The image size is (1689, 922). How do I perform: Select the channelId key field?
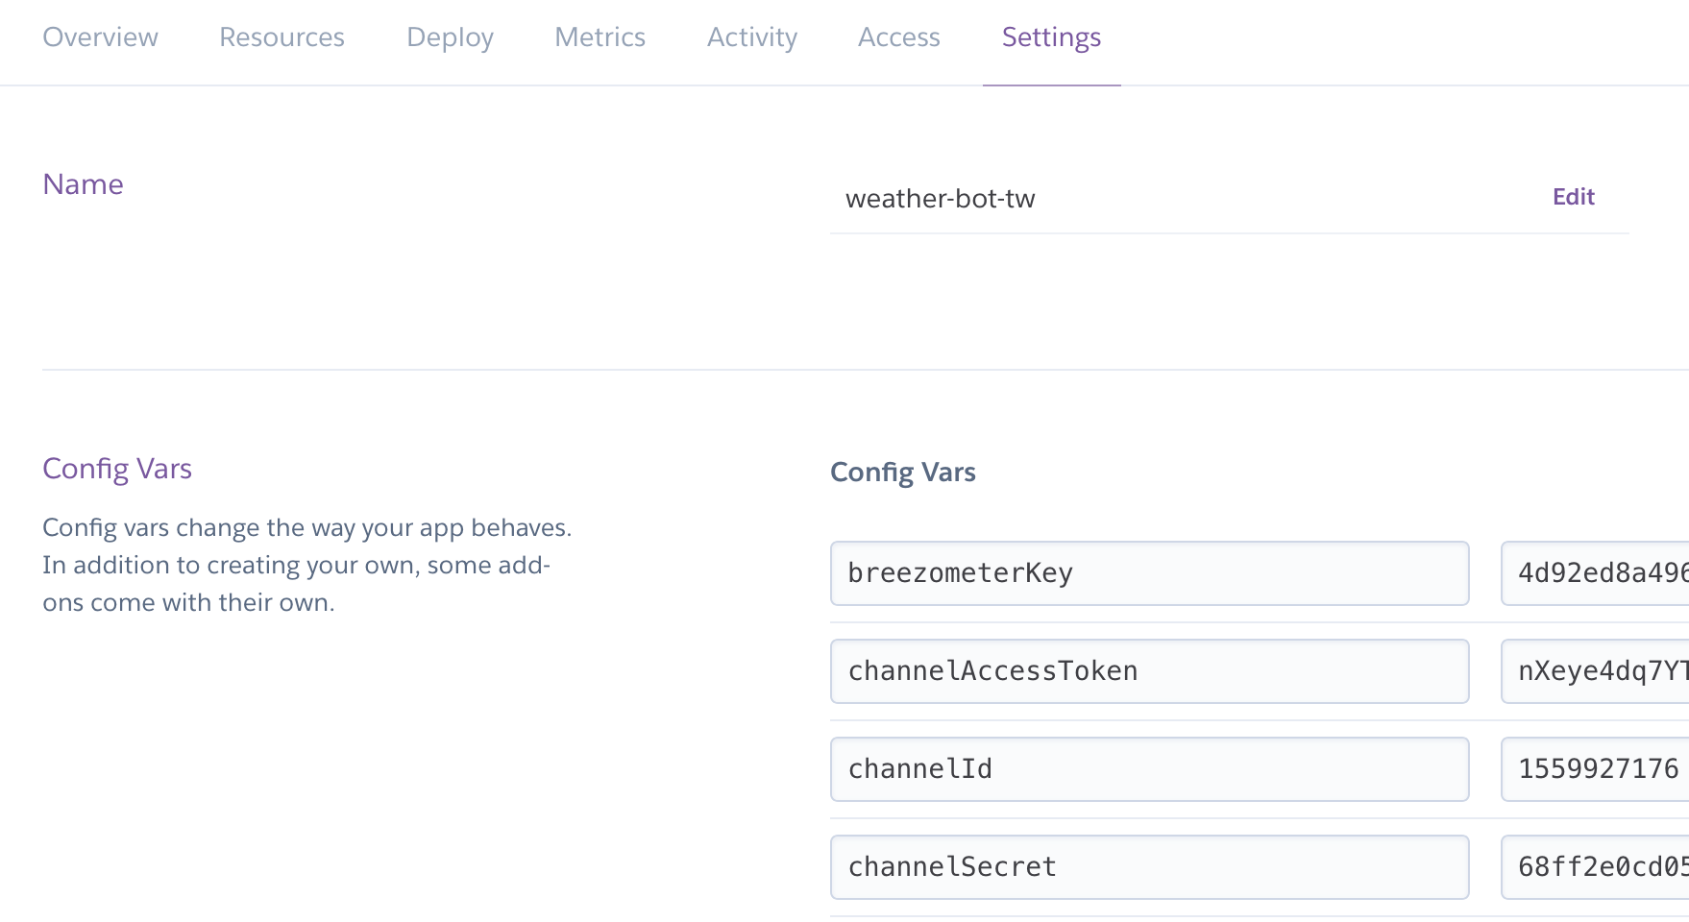(1149, 769)
